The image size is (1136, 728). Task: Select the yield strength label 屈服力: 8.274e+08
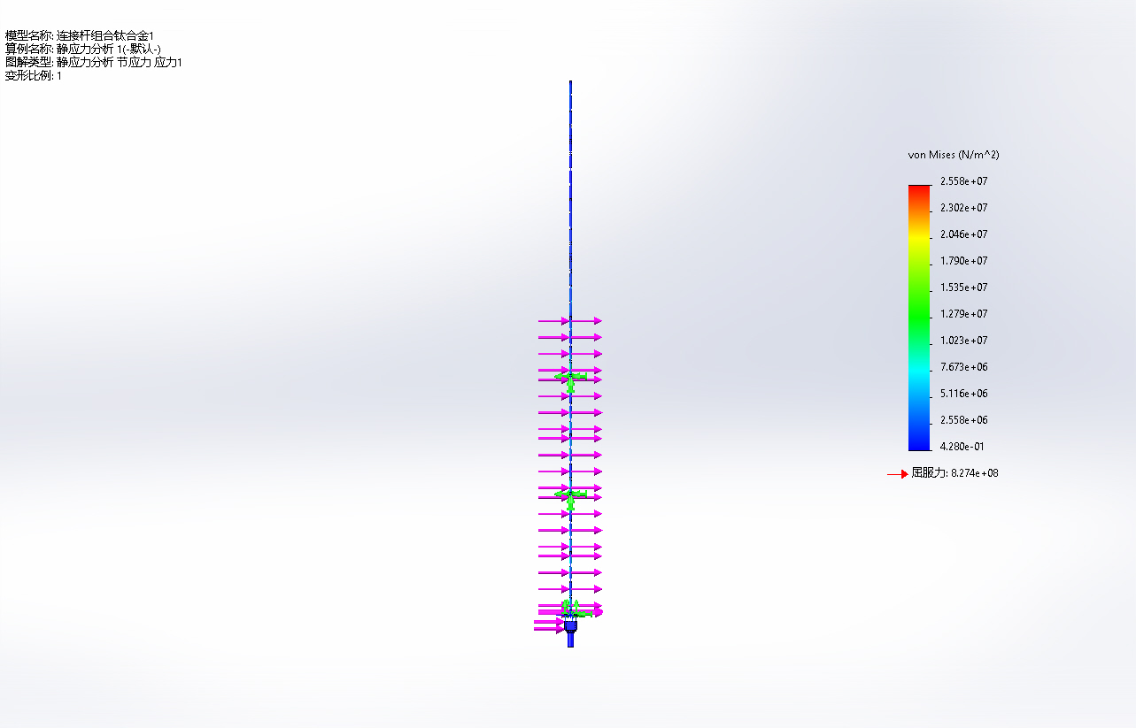955,473
